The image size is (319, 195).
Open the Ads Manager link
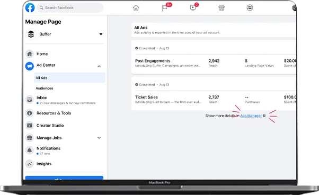pyautogui.click(x=251, y=116)
